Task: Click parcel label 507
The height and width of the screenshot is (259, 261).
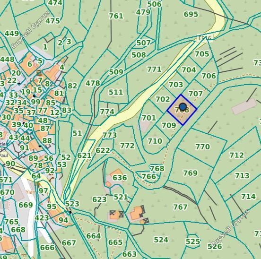Action: pos(143,43)
